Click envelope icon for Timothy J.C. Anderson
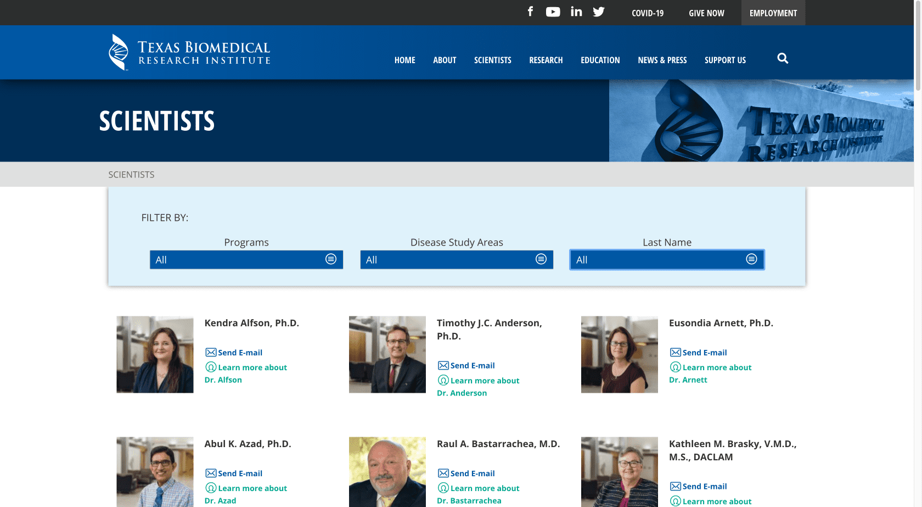 coord(443,366)
